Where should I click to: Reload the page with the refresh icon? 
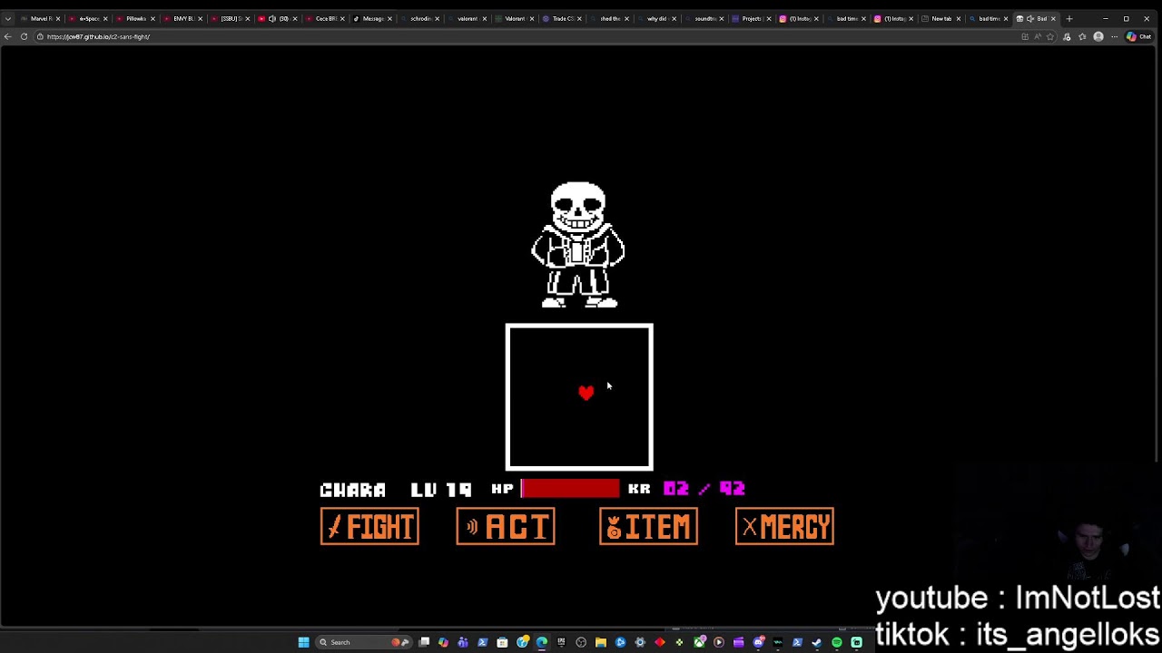[24, 36]
